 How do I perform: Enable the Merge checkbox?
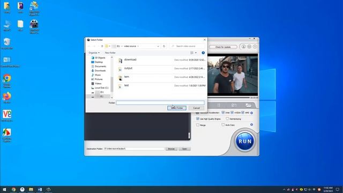(x=198, y=125)
